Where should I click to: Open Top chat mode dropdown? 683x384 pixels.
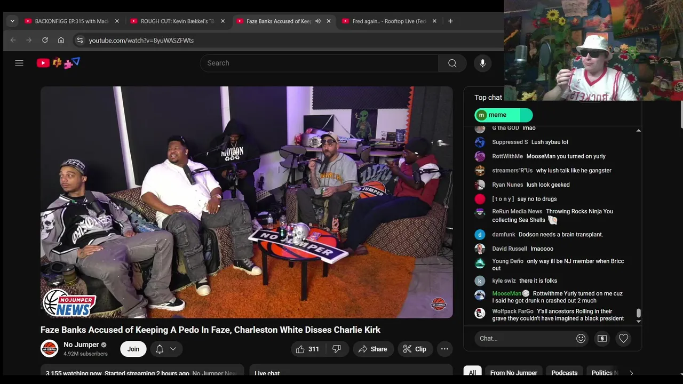[488, 98]
